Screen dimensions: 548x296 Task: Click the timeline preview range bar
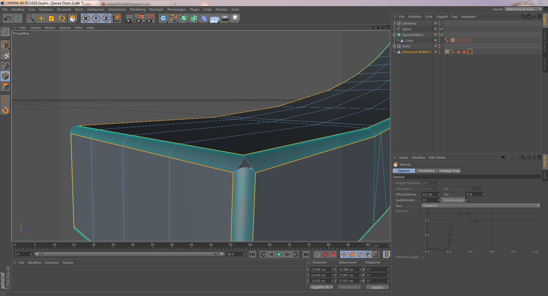130,254
